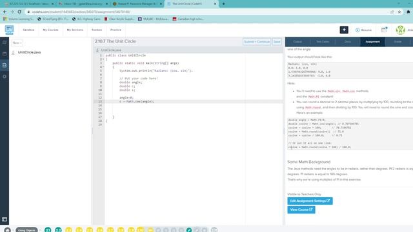Open My Courses in the top navigation
The height and width of the screenshot is (232, 413).
click(50, 30)
